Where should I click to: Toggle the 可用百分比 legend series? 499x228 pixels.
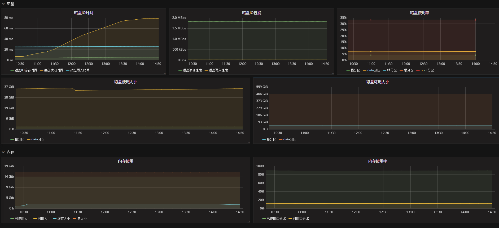coord(301,218)
